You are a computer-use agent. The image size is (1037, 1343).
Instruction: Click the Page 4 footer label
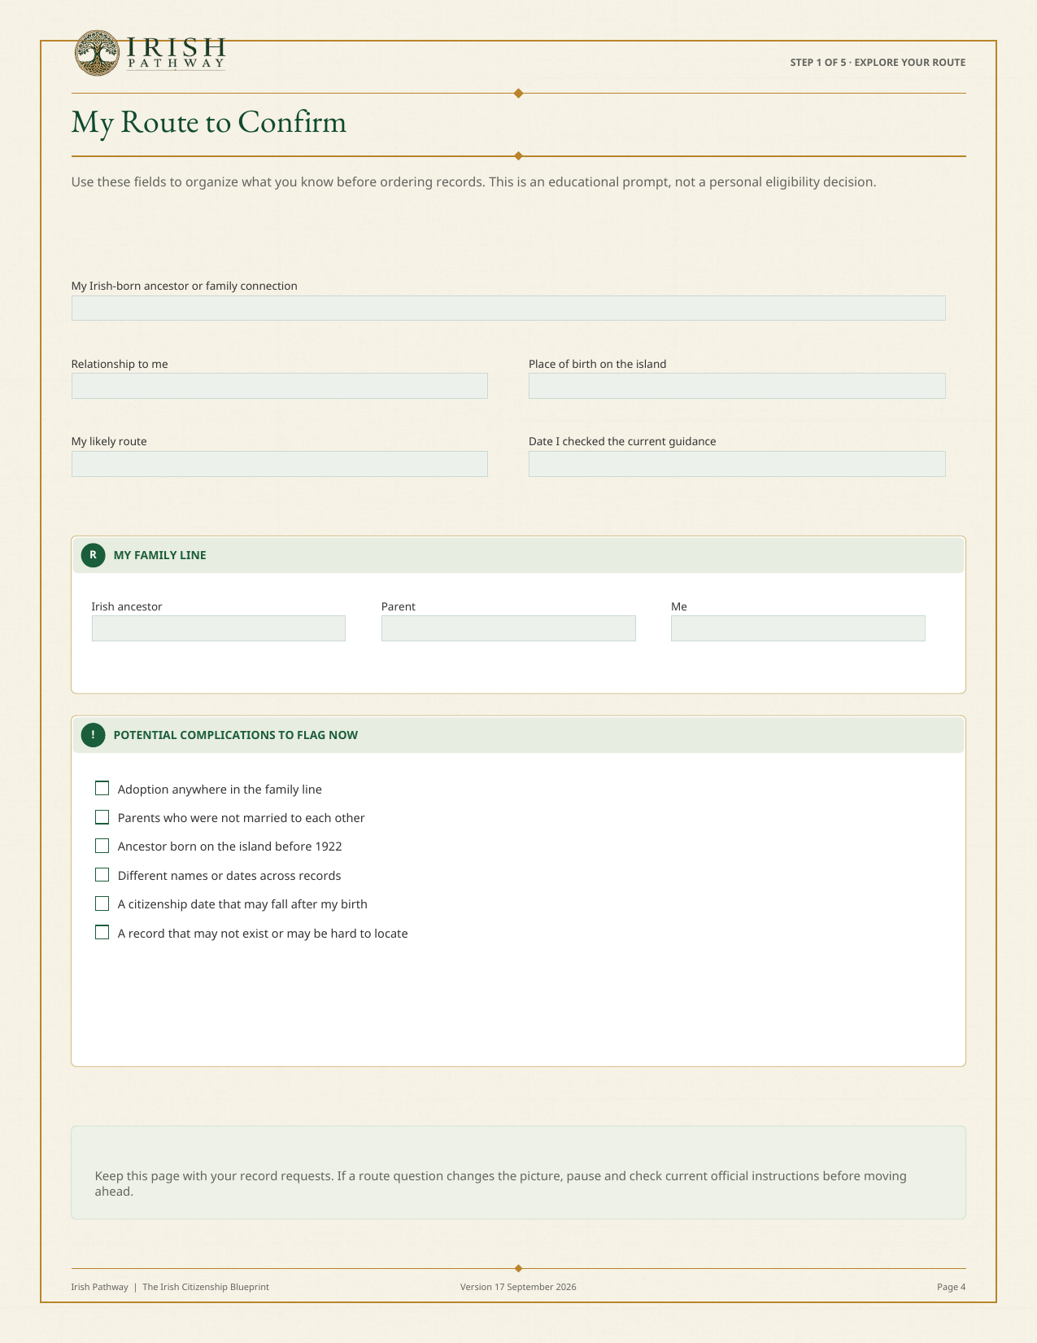(x=951, y=1287)
